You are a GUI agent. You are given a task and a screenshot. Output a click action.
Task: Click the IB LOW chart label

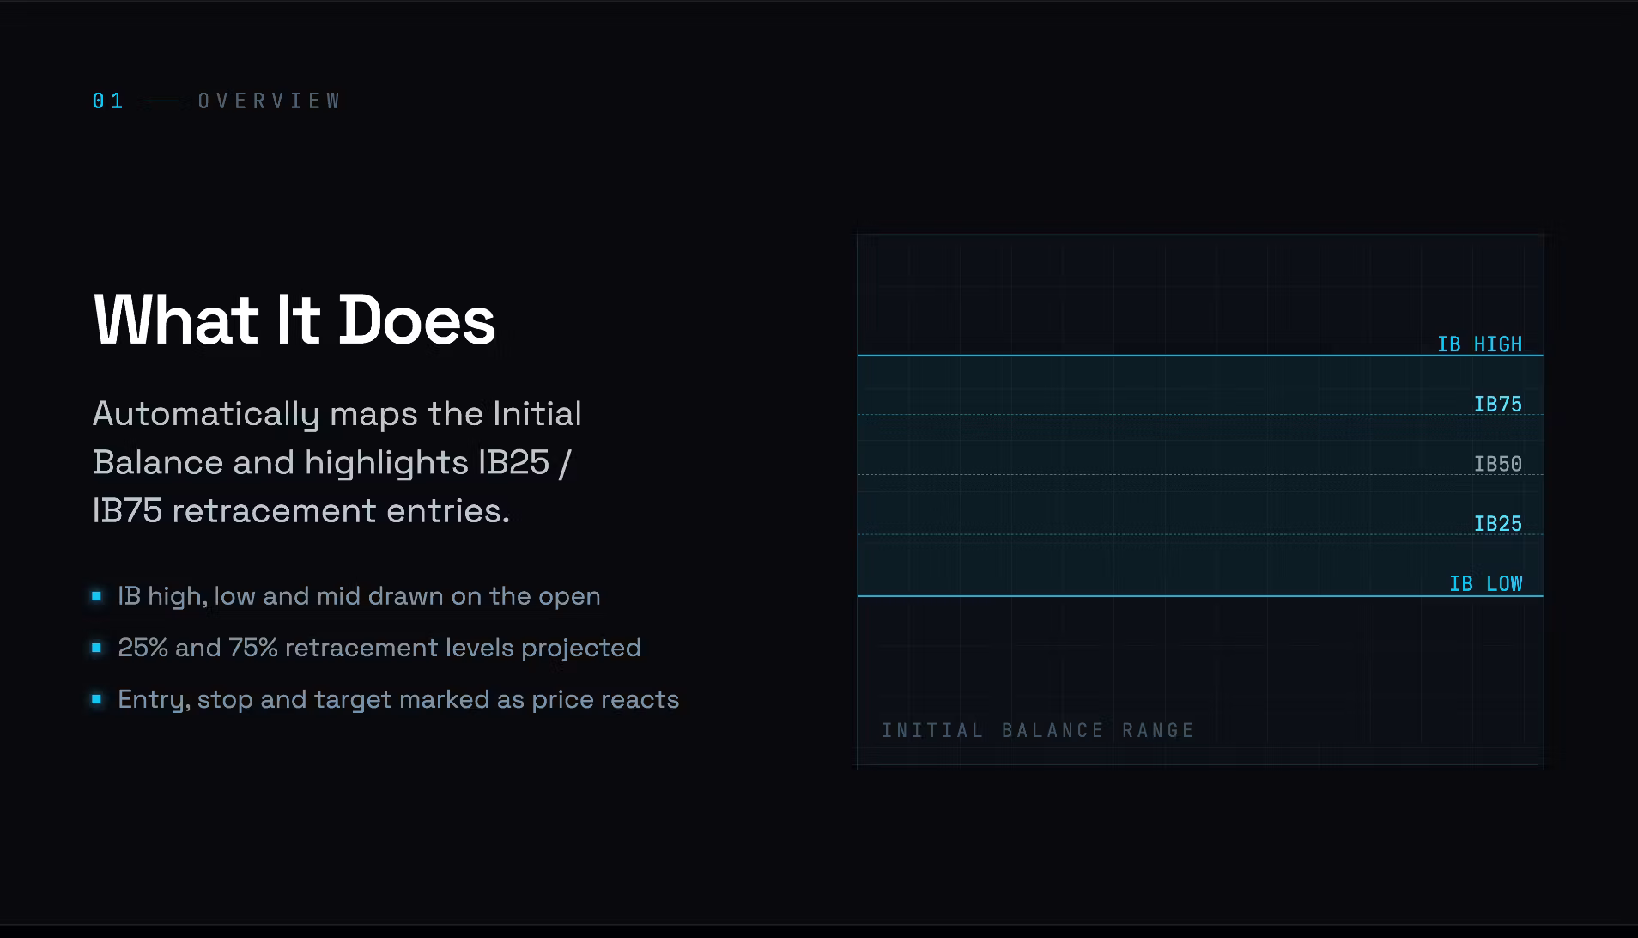[x=1486, y=584]
